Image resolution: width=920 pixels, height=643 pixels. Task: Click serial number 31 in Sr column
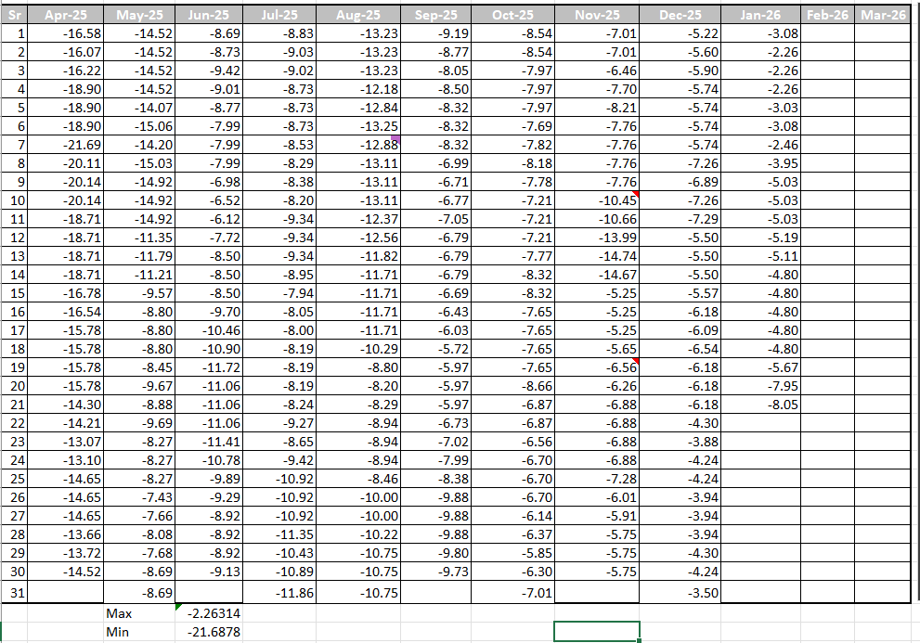click(x=15, y=592)
